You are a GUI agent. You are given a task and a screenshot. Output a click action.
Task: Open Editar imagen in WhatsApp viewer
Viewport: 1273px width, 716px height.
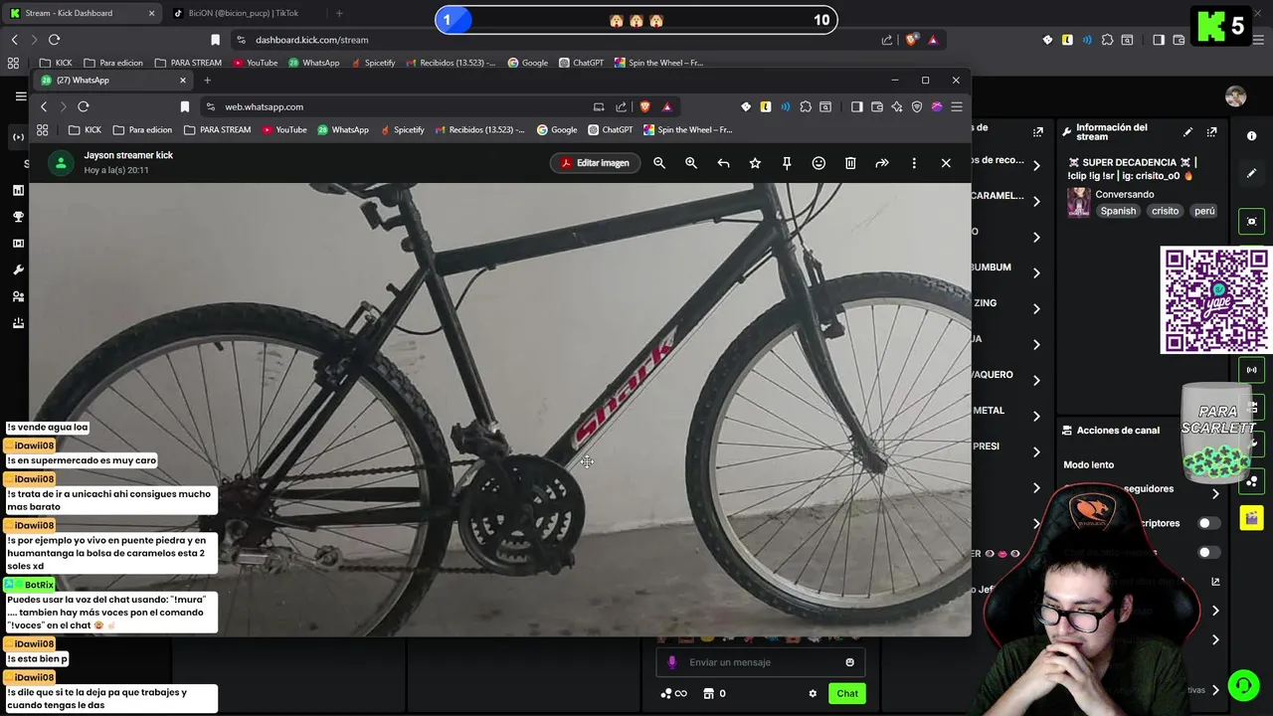(x=595, y=163)
